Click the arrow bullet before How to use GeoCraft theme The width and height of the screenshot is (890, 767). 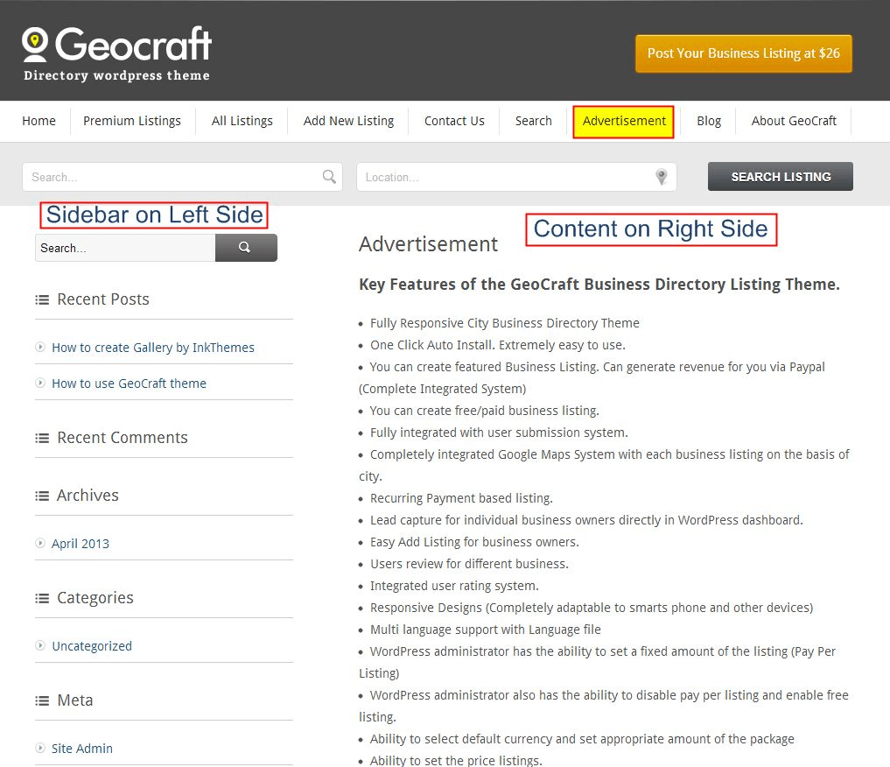(40, 383)
